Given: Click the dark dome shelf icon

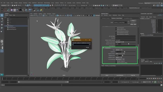Looking at the screenshot, I should 20,10.
